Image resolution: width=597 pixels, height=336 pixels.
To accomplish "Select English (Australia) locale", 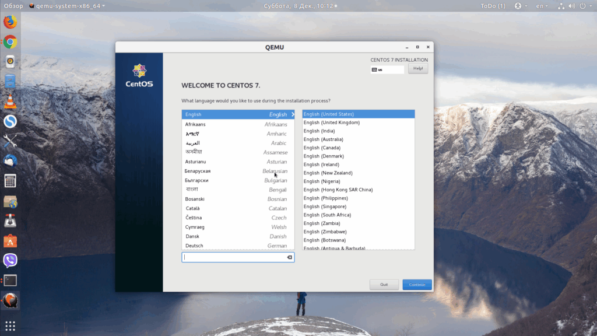I will pyautogui.click(x=359, y=139).
